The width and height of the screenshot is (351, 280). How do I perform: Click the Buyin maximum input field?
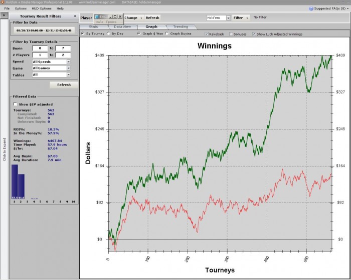[x=63, y=48]
